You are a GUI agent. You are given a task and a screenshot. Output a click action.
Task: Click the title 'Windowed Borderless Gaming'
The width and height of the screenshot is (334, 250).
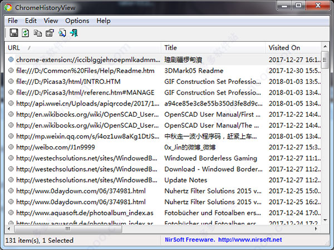[210, 158]
